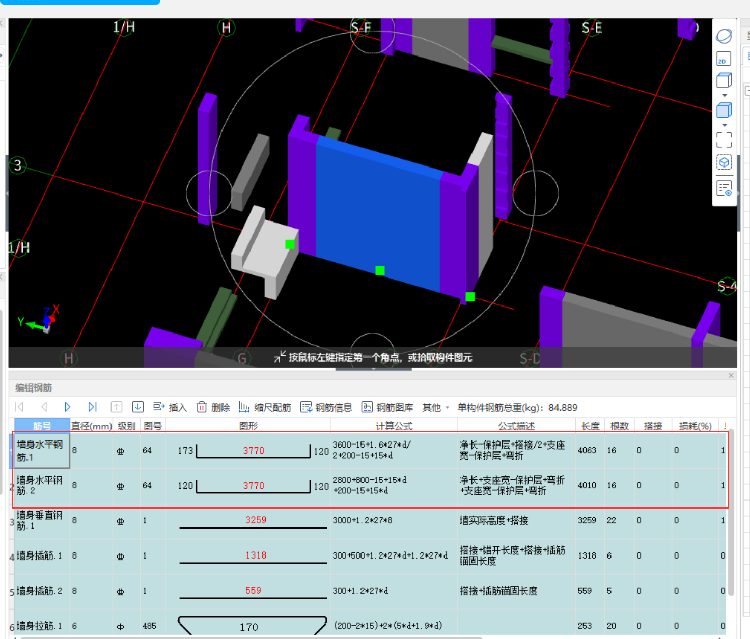
Task: Open 缩尺配筋 scaled rebar tool
Action: click(265, 407)
